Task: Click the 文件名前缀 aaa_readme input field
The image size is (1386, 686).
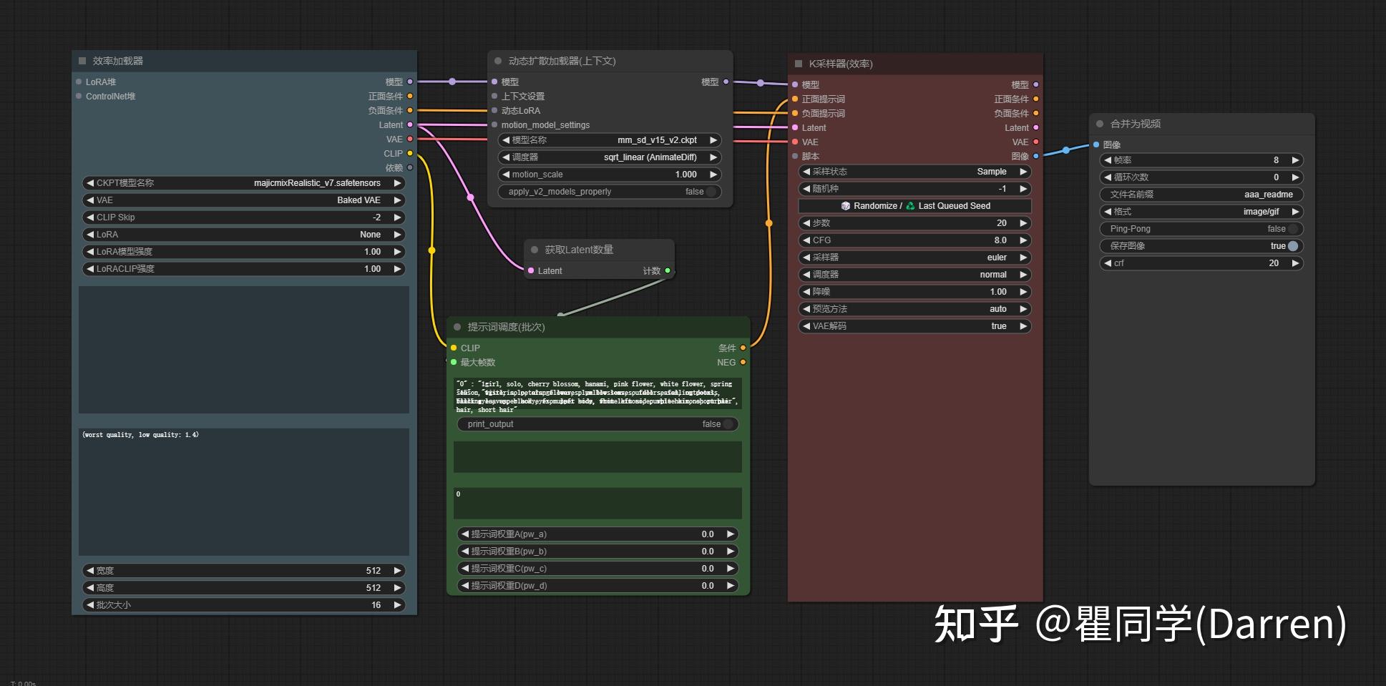Action: [x=1202, y=194]
